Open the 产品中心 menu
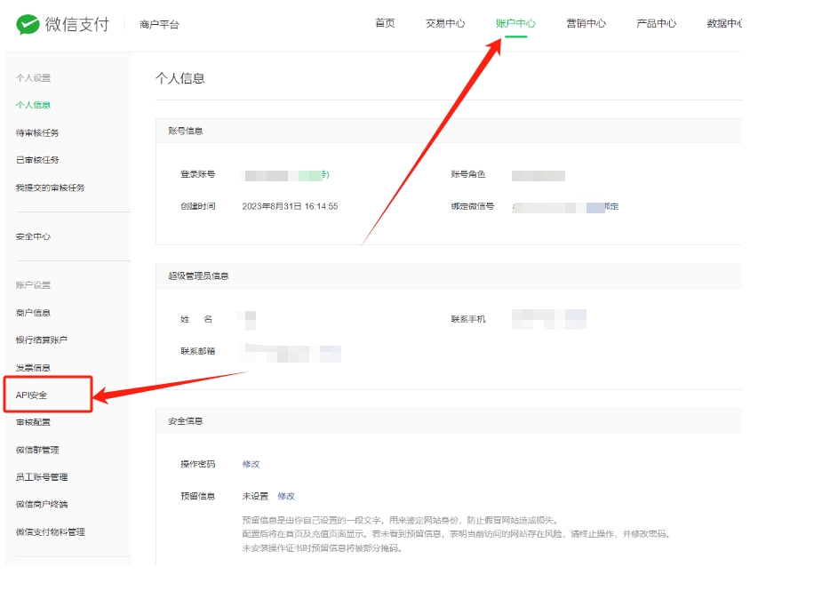 [656, 23]
